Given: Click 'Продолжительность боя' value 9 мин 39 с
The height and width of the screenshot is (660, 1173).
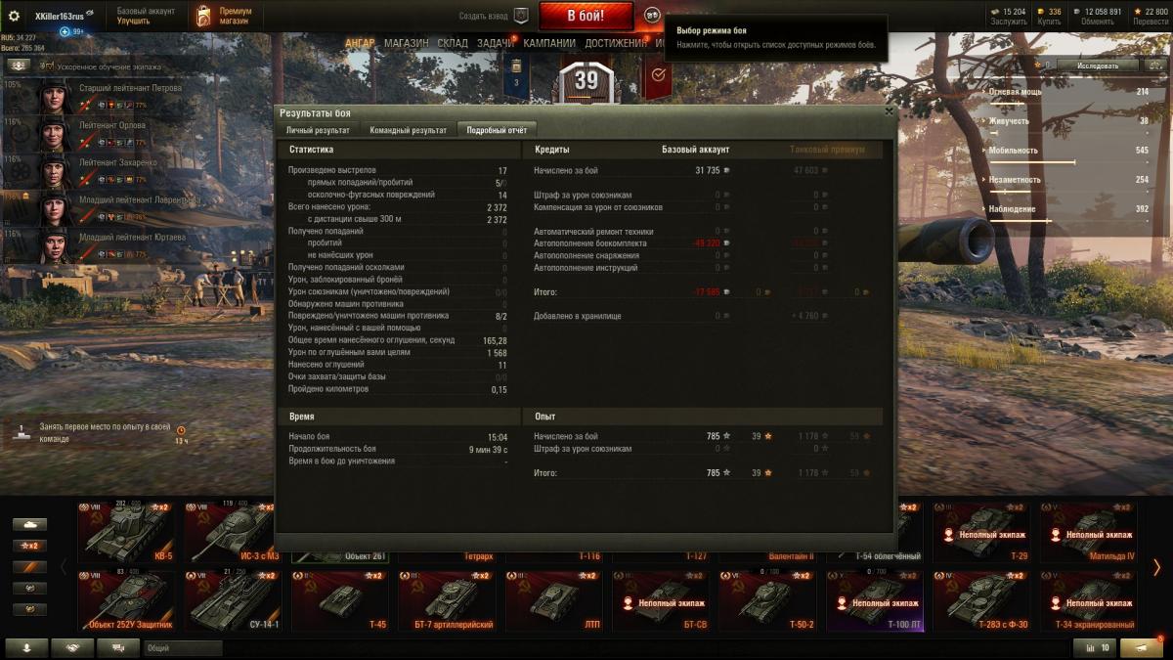Looking at the screenshot, I should 488,449.
